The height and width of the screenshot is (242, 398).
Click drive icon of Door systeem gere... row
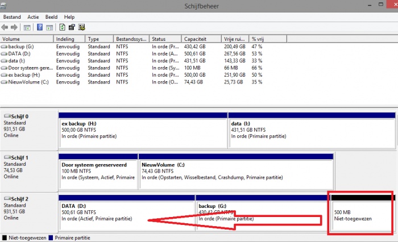(4, 68)
